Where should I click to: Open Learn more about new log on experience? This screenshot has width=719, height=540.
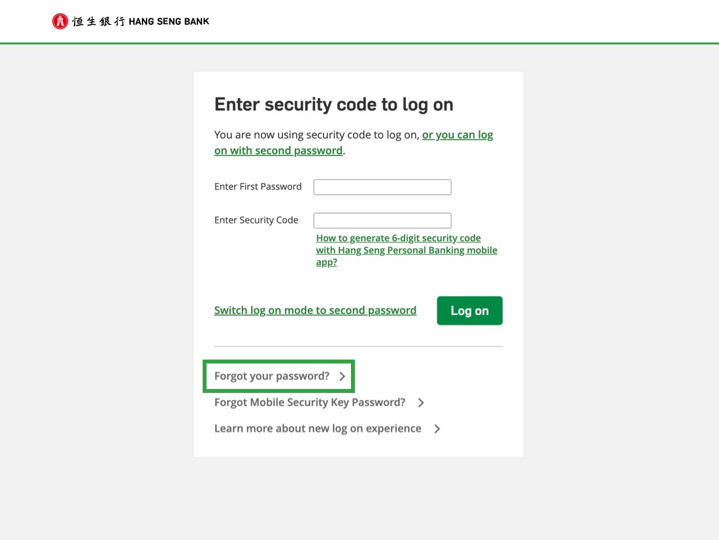click(318, 428)
